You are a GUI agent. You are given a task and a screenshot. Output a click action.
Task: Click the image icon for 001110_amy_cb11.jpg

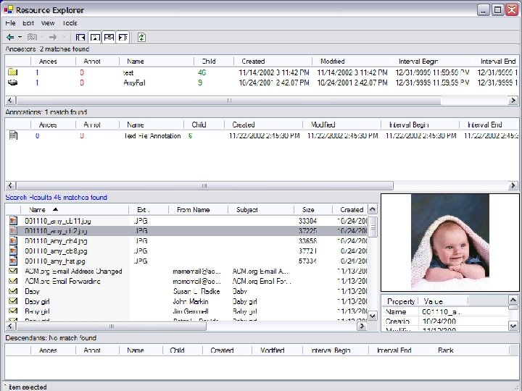[13, 220]
